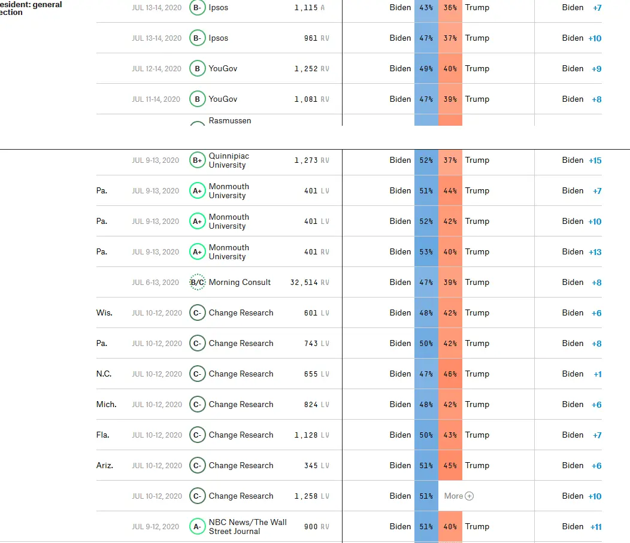Click the B grade badge for the 1,252 RV YouGov poll

coord(198,69)
